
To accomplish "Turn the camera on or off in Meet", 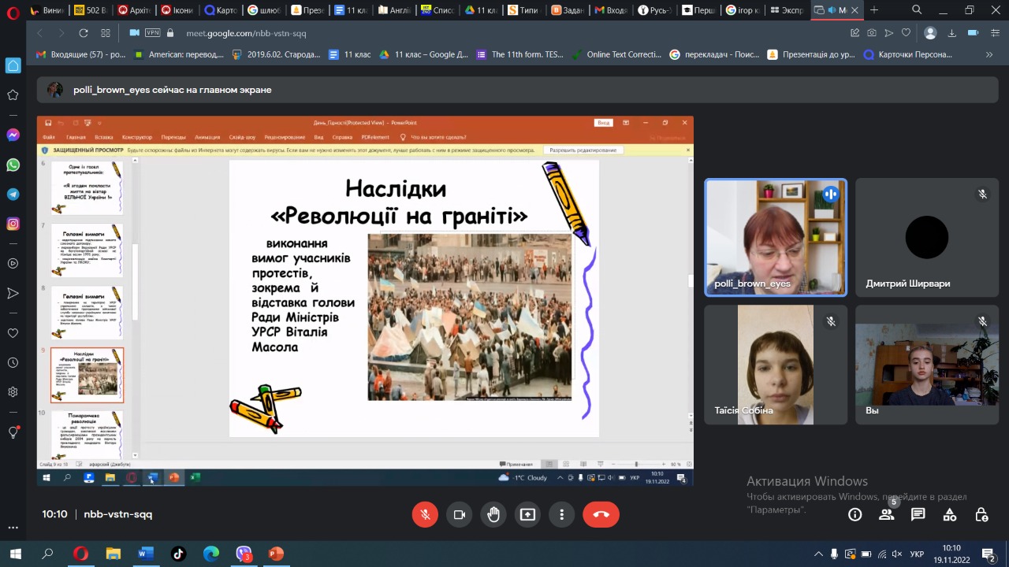I will coord(460,514).
